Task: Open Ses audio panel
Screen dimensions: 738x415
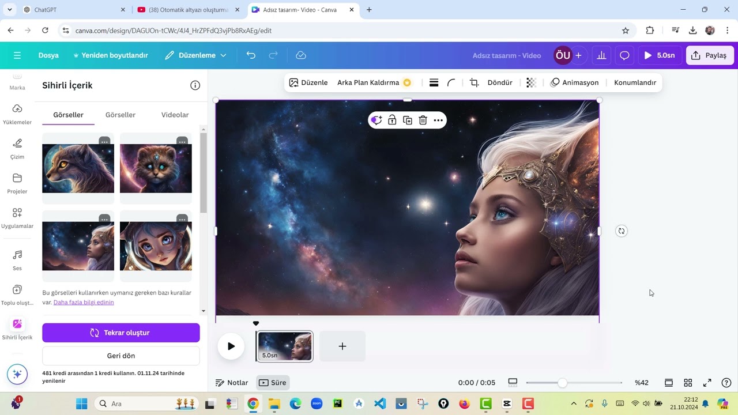Action: click(17, 261)
